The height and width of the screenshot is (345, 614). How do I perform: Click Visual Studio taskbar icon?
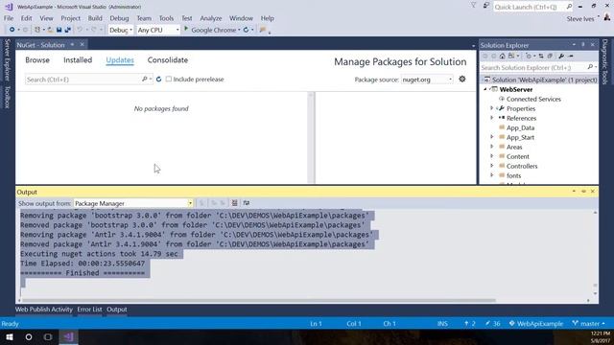(x=68, y=336)
